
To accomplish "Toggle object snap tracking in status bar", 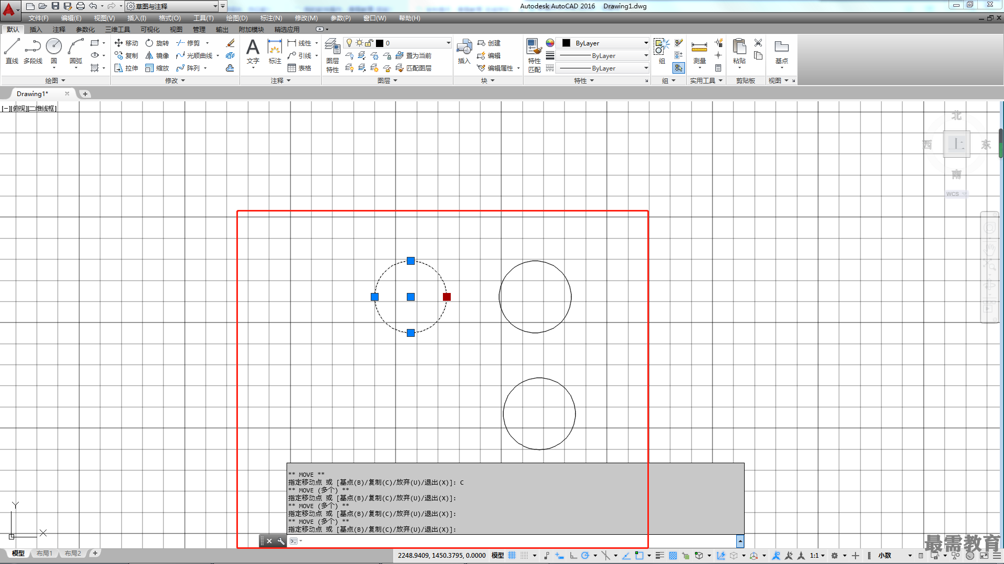I will [x=626, y=556].
